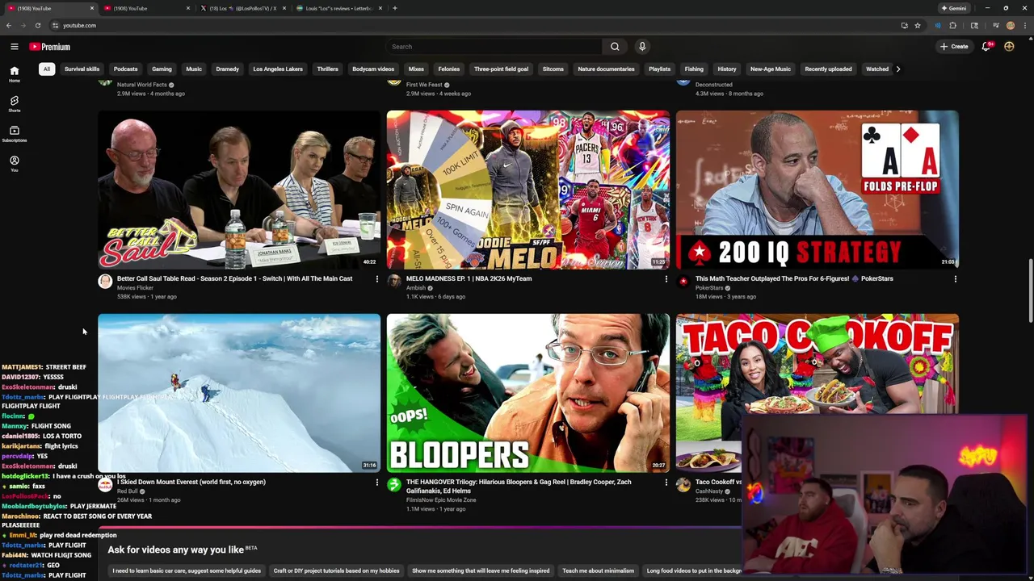Open options for Mount Everest ski video
The width and height of the screenshot is (1034, 581).
[x=376, y=483]
